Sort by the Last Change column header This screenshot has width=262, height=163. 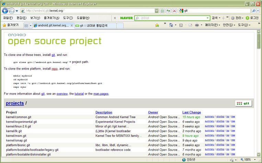tap(192, 112)
